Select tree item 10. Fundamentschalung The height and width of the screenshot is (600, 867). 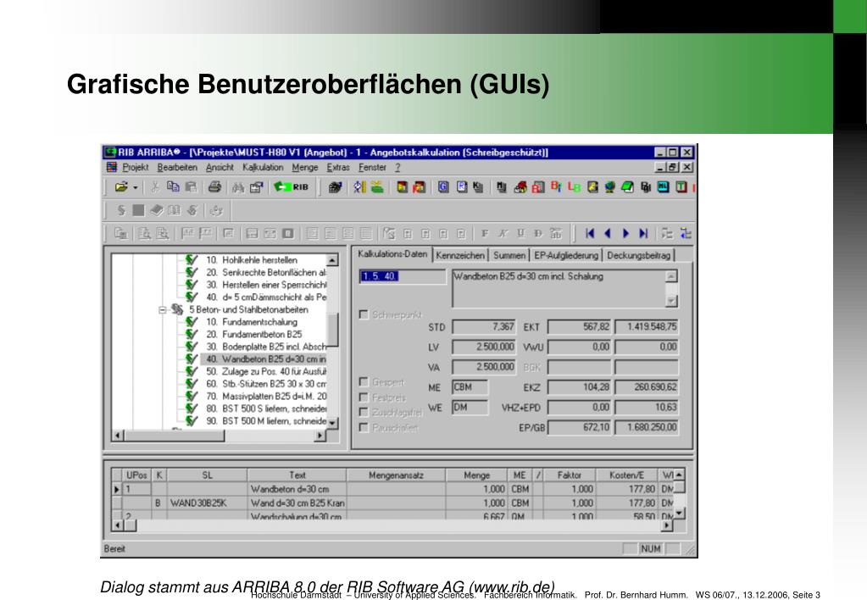[x=252, y=322]
